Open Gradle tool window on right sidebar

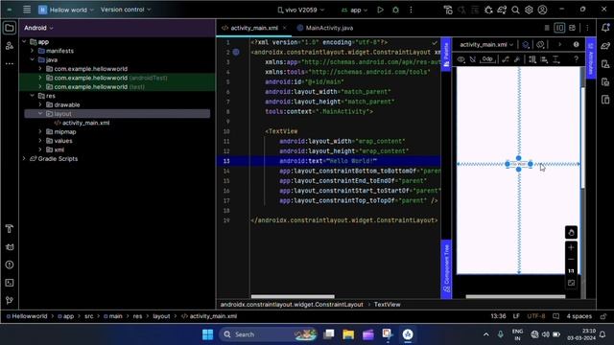(605, 46)
